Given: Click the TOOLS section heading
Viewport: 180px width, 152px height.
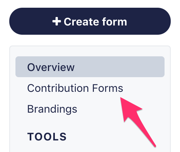Looking at the screenshot, I should (47, 137).
